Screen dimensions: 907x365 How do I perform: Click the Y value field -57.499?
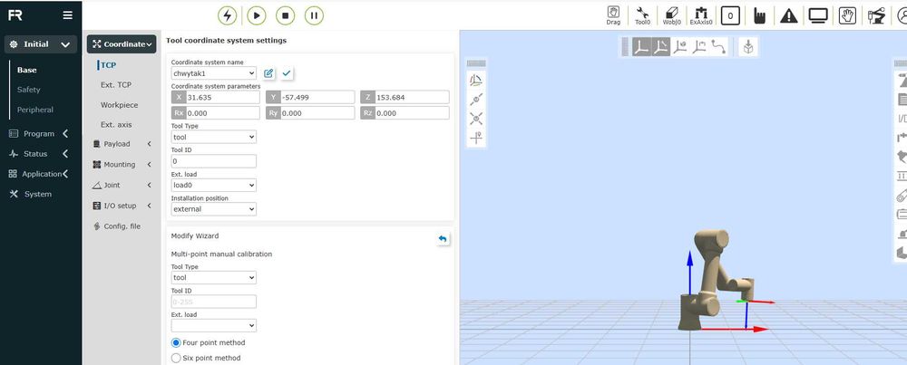[x=317, y=97]
